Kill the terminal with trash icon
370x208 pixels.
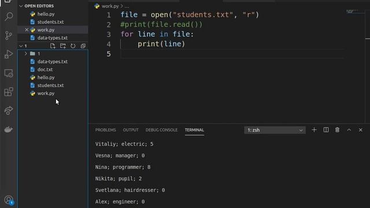coord(338,130)
